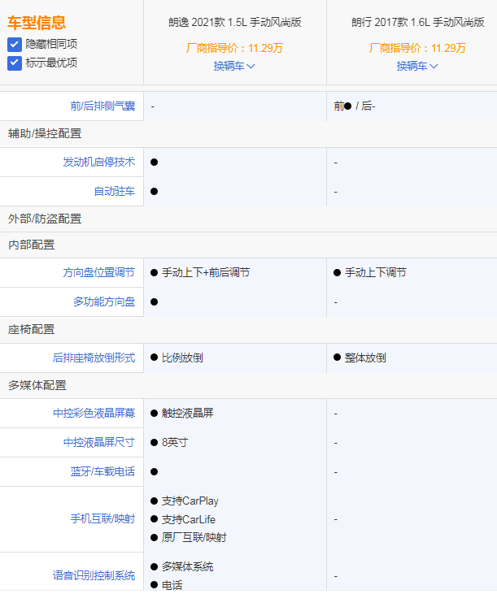This screenshot has height=594, width=497.
Task: Click the 语音识别控制系统 parameter link
Action: [x=94, y=575]
